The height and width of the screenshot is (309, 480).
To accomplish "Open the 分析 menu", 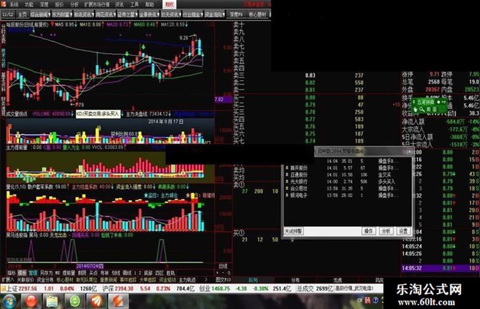I will pos(74,5).
